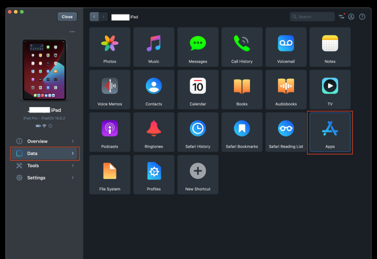Open Call History

point(242,47)
